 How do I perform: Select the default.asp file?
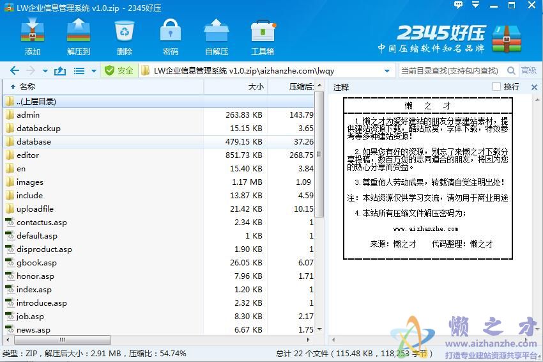click(158, 236)
